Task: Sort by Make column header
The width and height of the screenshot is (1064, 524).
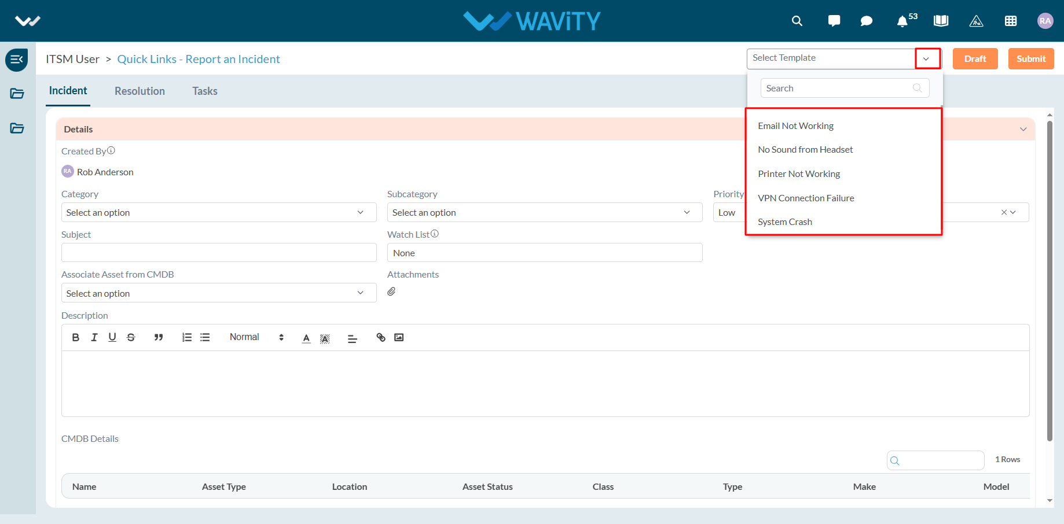Action: click(x=864, y=486)
